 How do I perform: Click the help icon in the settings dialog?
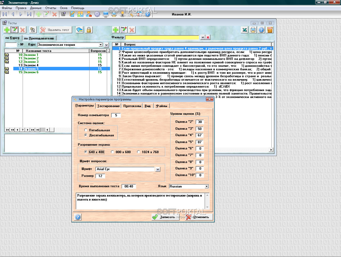pyautogui.click(x=78, y=217)
